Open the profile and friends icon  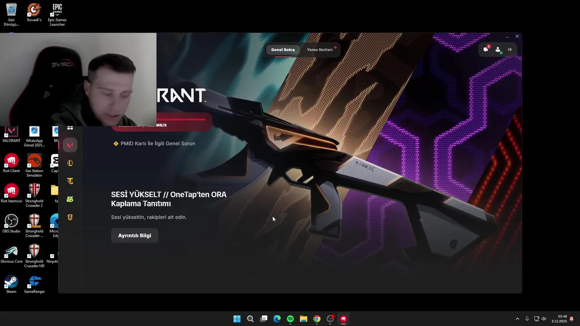[498, 50]
